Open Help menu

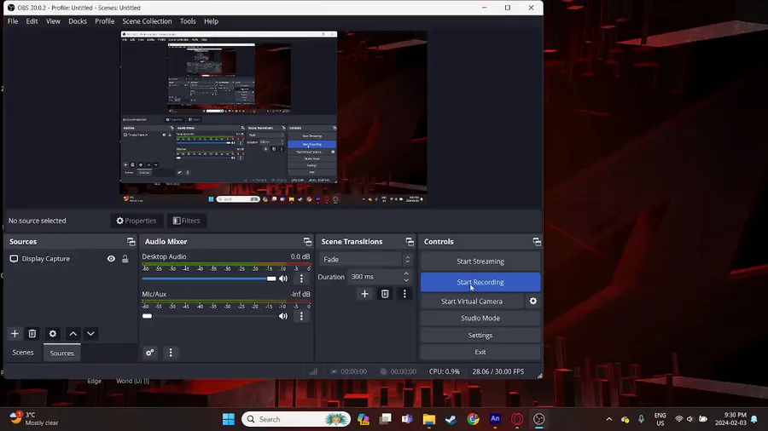[211, 21]
